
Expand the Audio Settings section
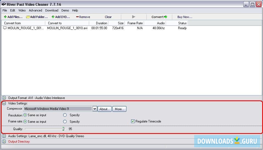click(x=4, y=136)
